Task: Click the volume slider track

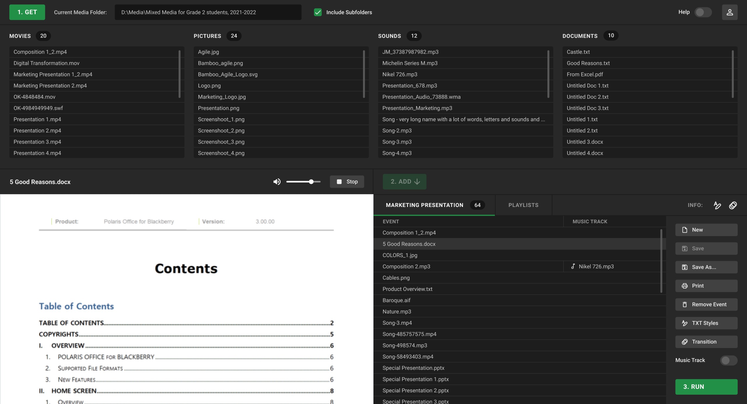Action: click(x=298, y=182)
